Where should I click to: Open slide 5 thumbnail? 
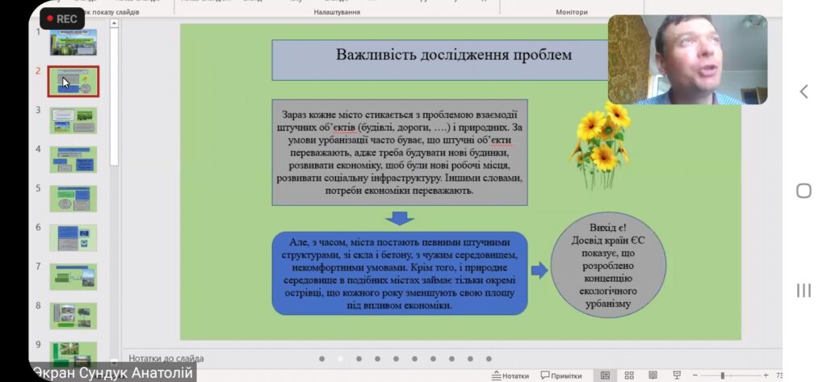(x=73, y=199)
